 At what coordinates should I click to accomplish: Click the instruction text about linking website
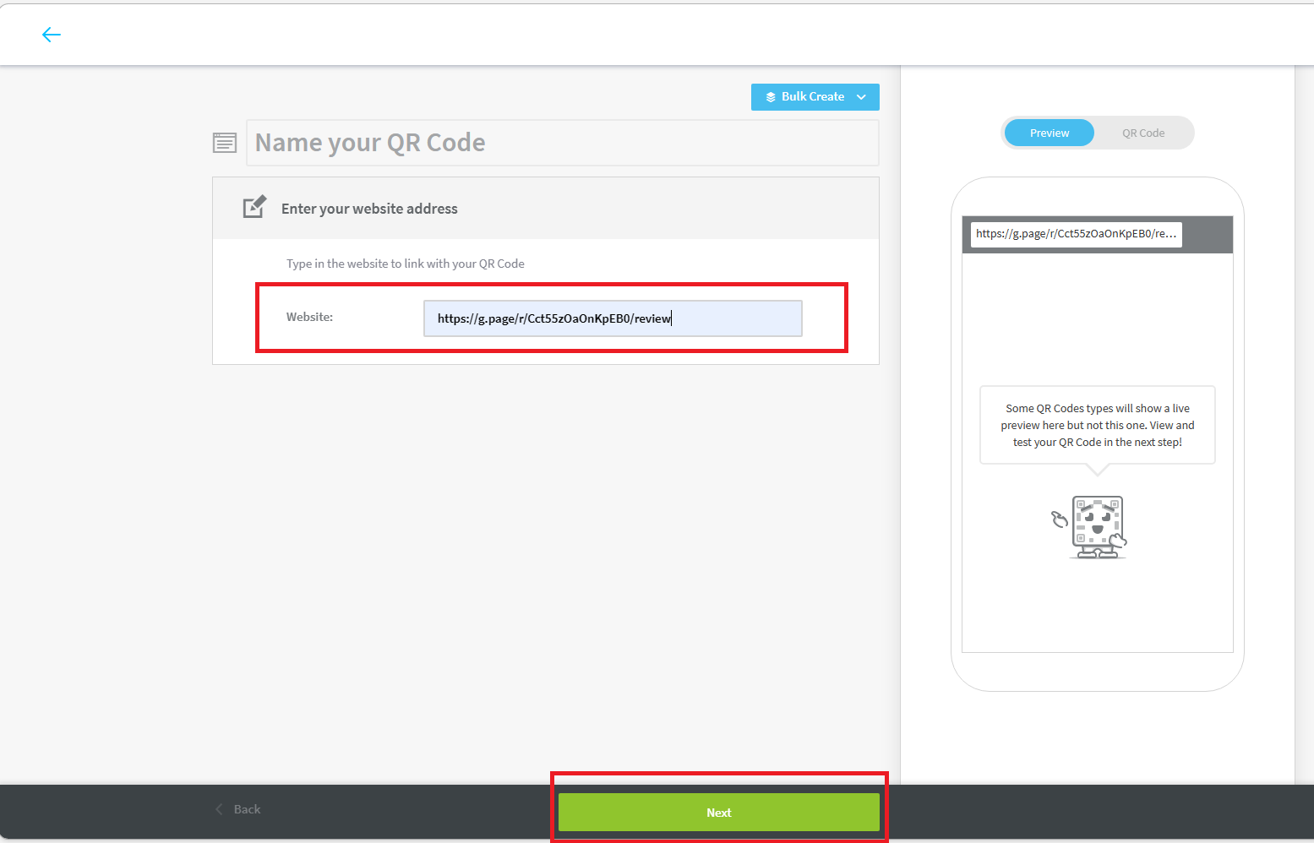[x=405, y=264]
